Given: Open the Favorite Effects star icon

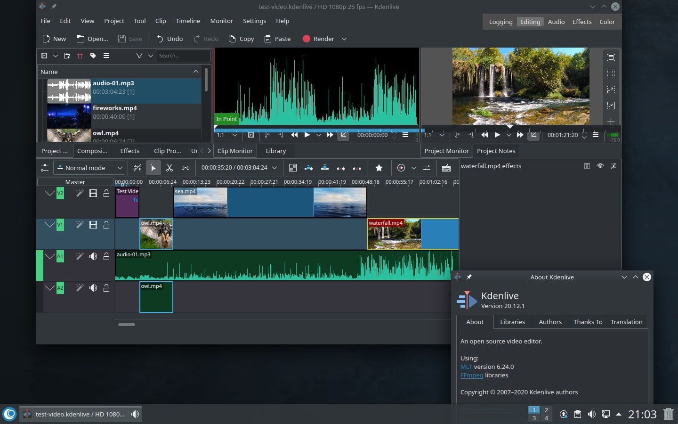Looking at the screenshot, I should click(x=379, y=168).
